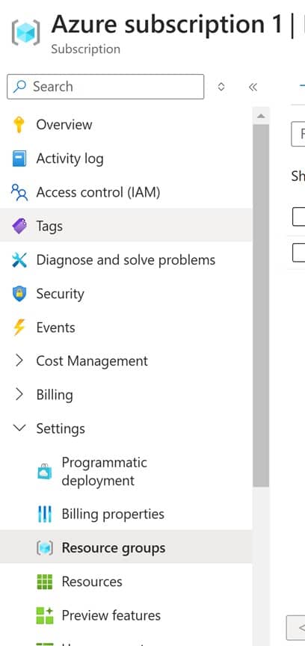Click the Diagnose wrench icon
Screen dimensions: 305x646
pos(19,260)
